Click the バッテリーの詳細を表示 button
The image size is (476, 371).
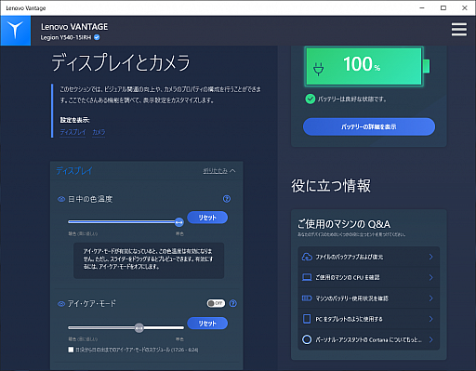369,126
